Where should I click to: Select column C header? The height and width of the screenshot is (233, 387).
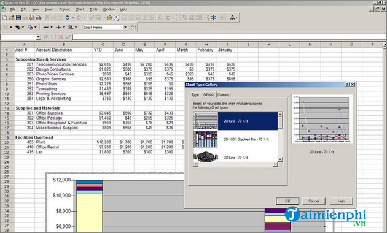click(x=103, y=45)
